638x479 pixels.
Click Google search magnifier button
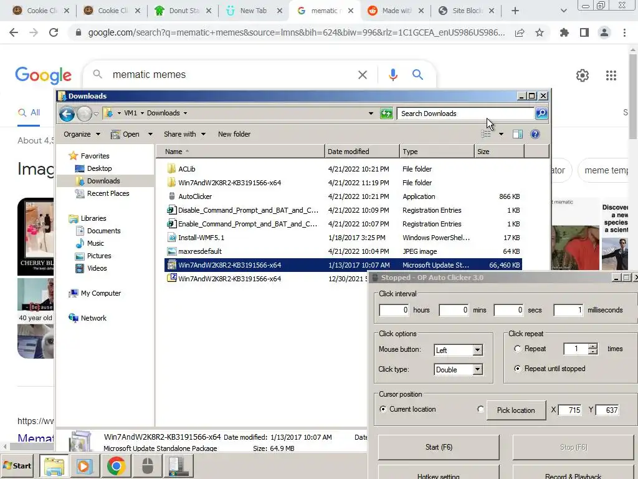417,75
